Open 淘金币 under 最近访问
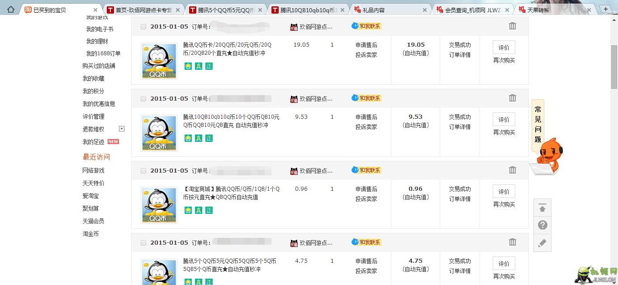Image resolution: width=618 pixels, height=285 pixels. click(90, 234)
